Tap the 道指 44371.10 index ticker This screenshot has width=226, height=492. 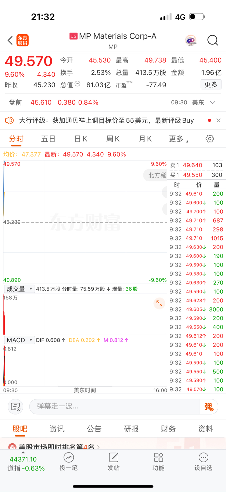[26, 464]
